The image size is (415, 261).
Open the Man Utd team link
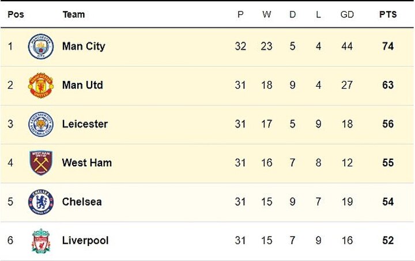(x=82, y=85)
